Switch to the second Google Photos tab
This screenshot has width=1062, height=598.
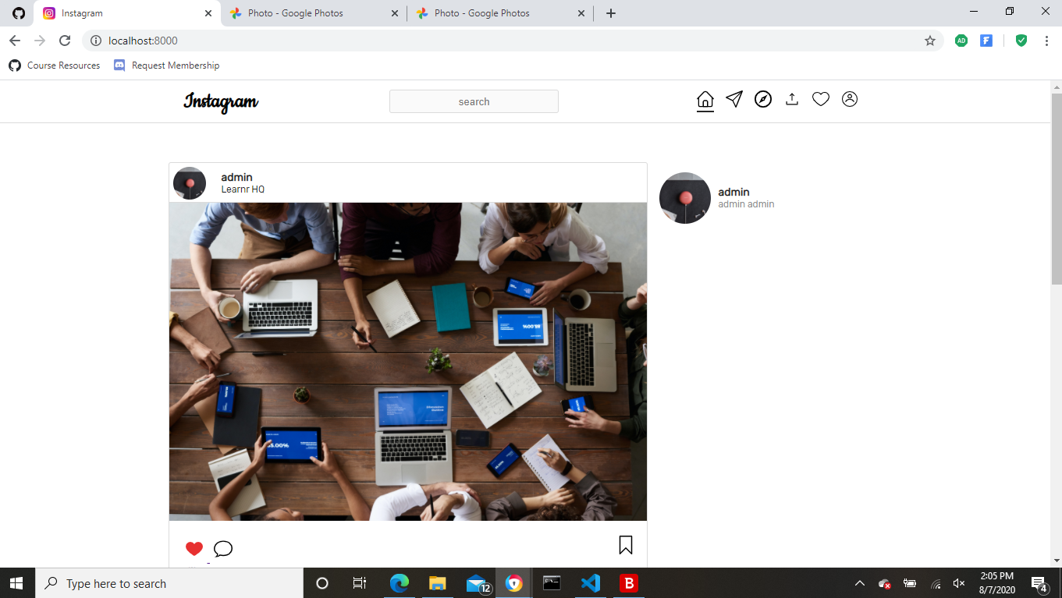click(x=499, y=13)
